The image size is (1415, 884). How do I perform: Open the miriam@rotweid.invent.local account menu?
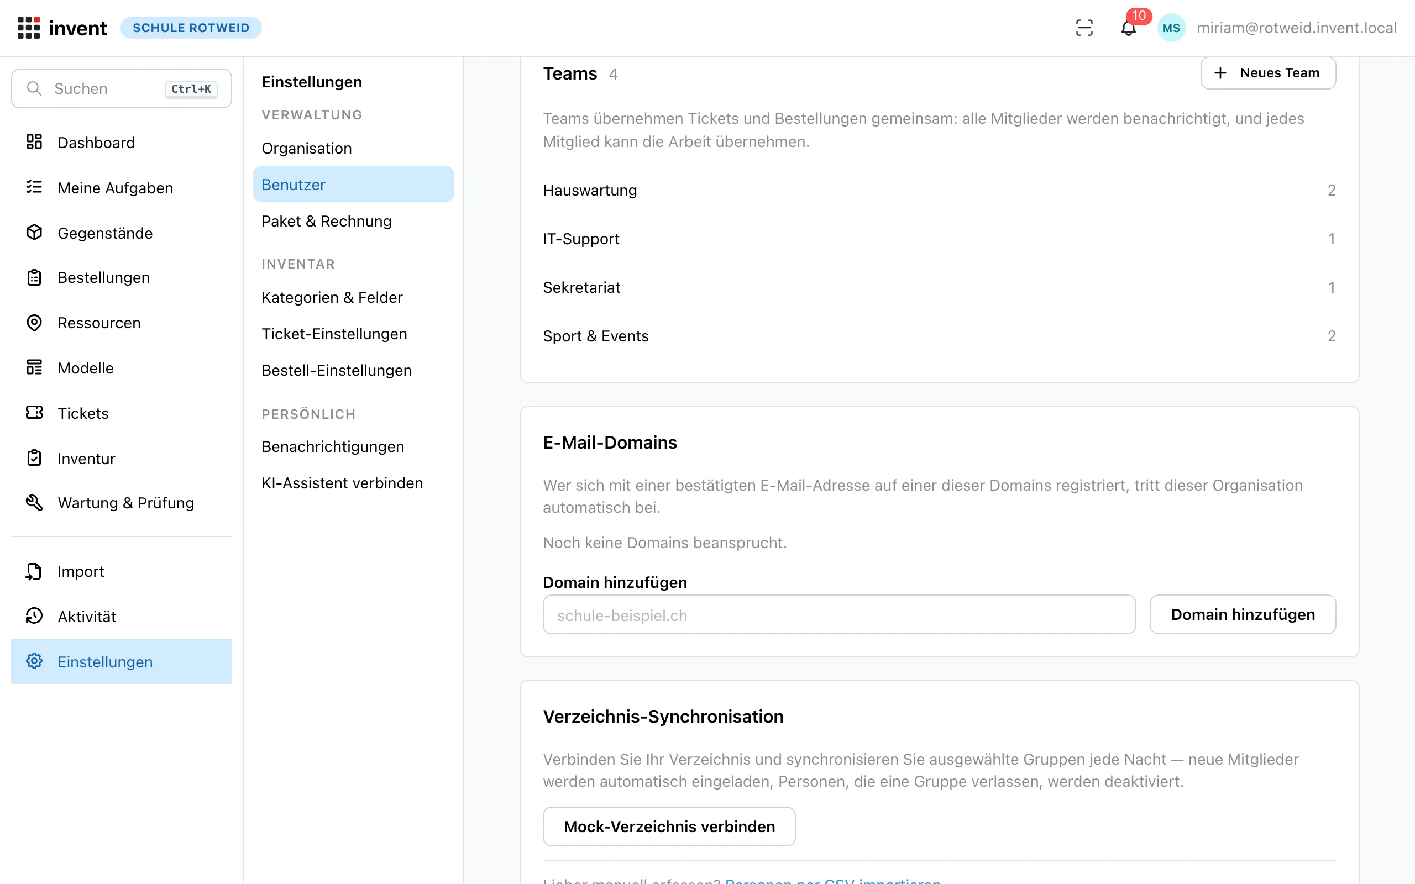tap(1296, 28)
